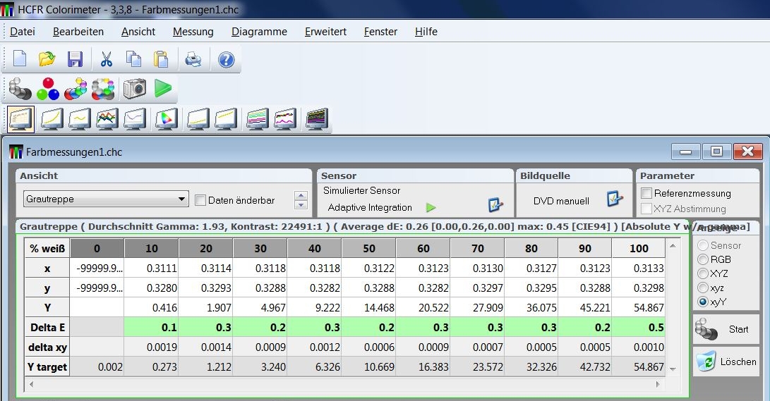Enable the 'Daten änderbar' checkbox
This screenshot has height=401, width=770.
[200, 200]
